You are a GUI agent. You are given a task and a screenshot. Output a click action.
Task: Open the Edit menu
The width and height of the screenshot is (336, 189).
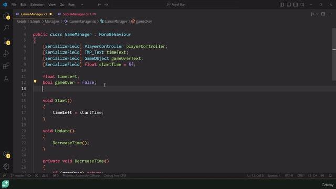(x=23, y=5)
